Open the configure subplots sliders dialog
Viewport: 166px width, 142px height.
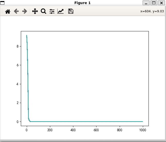click(x=52, y=11)
